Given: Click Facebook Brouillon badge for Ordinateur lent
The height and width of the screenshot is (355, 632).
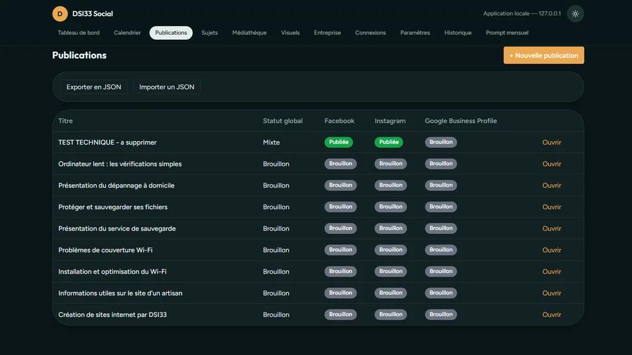Looking at the screenshot, I should coord(341,164).
